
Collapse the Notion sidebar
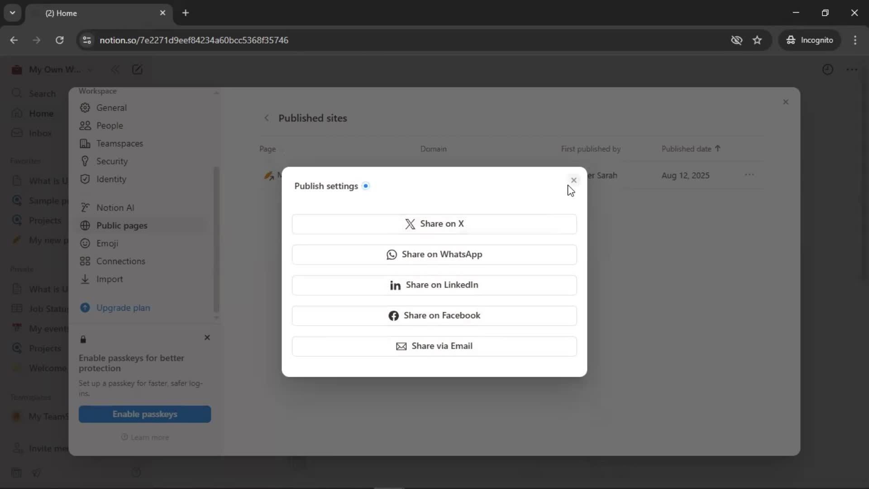115,70
